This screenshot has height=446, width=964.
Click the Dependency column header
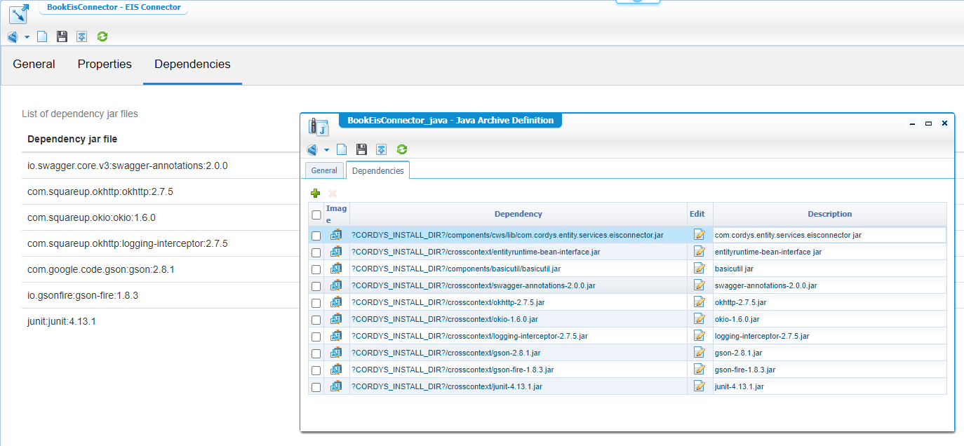(x=518, y=214)
